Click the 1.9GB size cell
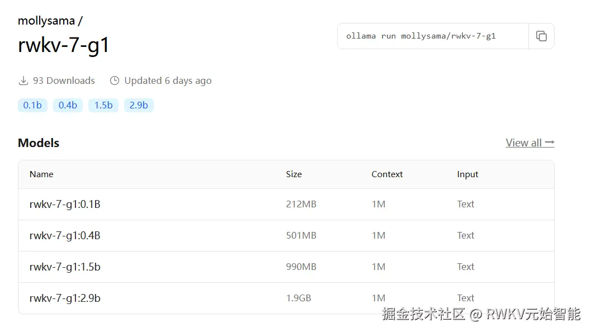 tap(299, 298)
